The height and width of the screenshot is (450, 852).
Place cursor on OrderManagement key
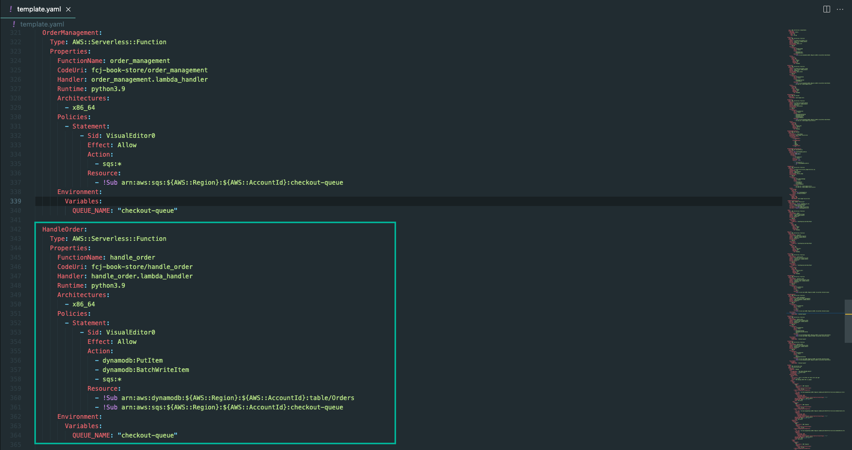[72, 33]
